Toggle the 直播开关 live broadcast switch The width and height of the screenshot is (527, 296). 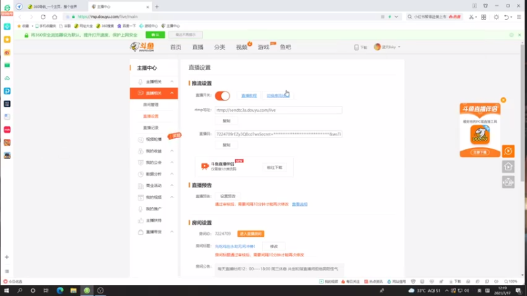click(x=223, y=95)
